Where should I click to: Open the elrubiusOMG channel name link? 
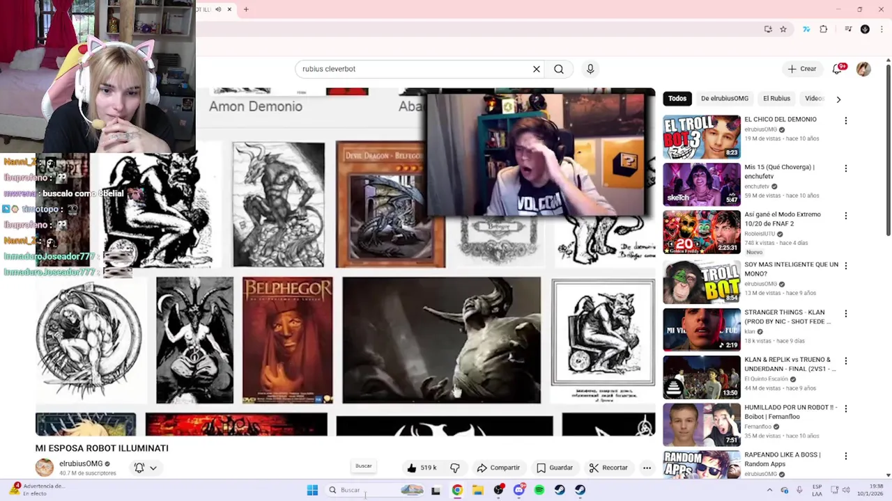click(81, 463)
